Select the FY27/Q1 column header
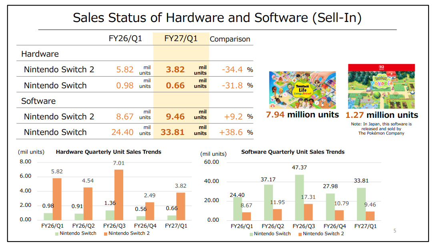Viewport: 435px width, 248px height. [x=181, y=38]
